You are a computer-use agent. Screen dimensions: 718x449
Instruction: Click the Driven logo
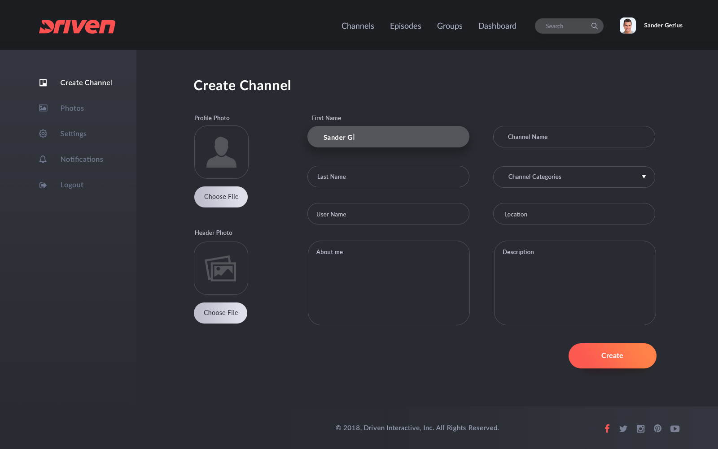pyautogui.click(x=77, y=26)
